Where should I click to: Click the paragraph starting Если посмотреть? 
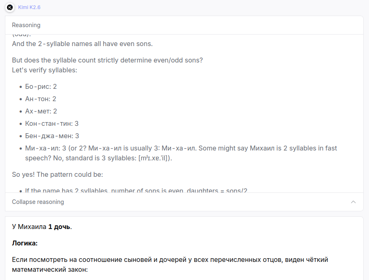coord(170,264)
